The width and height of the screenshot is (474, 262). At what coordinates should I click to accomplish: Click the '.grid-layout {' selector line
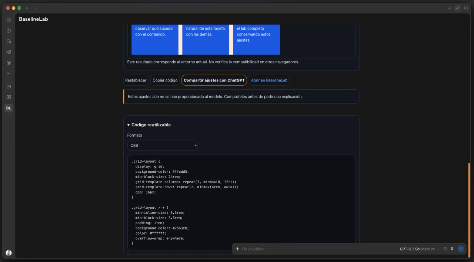(146, 162)
